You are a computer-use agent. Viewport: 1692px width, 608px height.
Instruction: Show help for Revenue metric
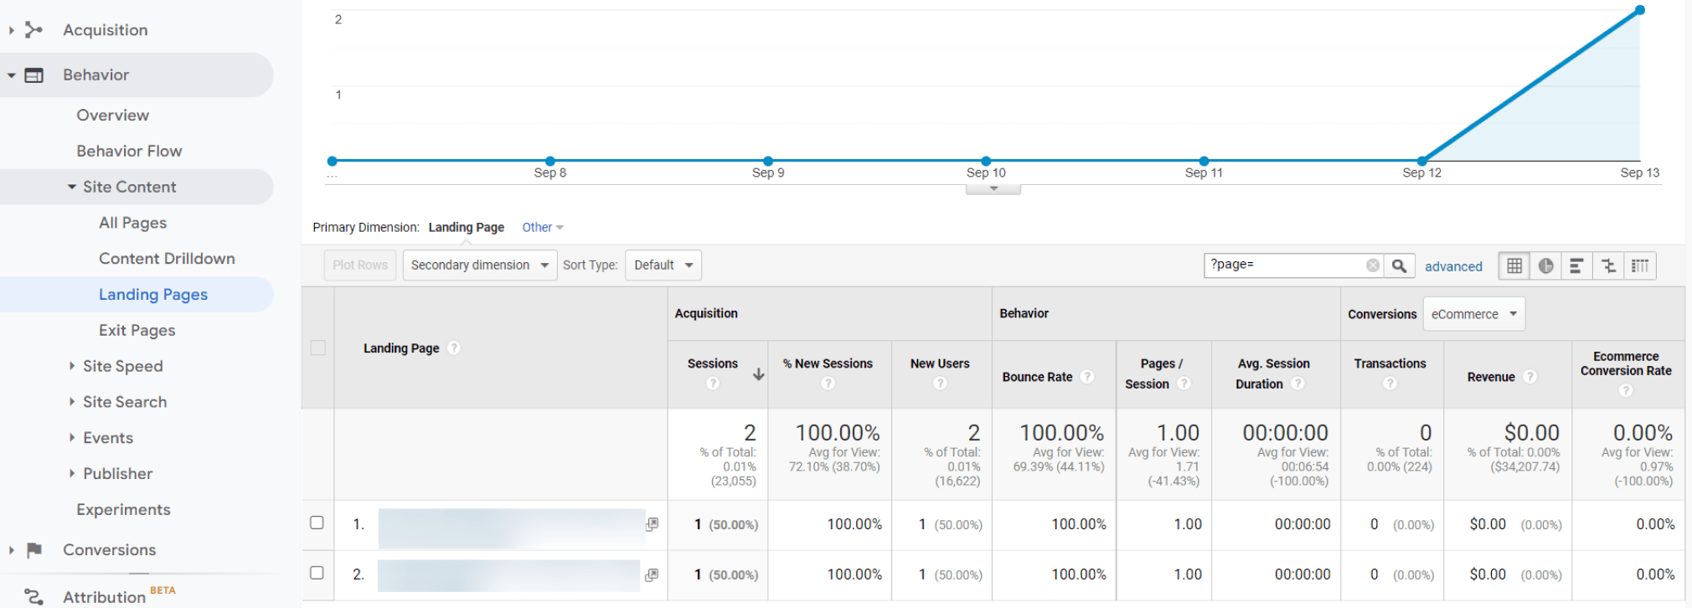(1530, 377)
